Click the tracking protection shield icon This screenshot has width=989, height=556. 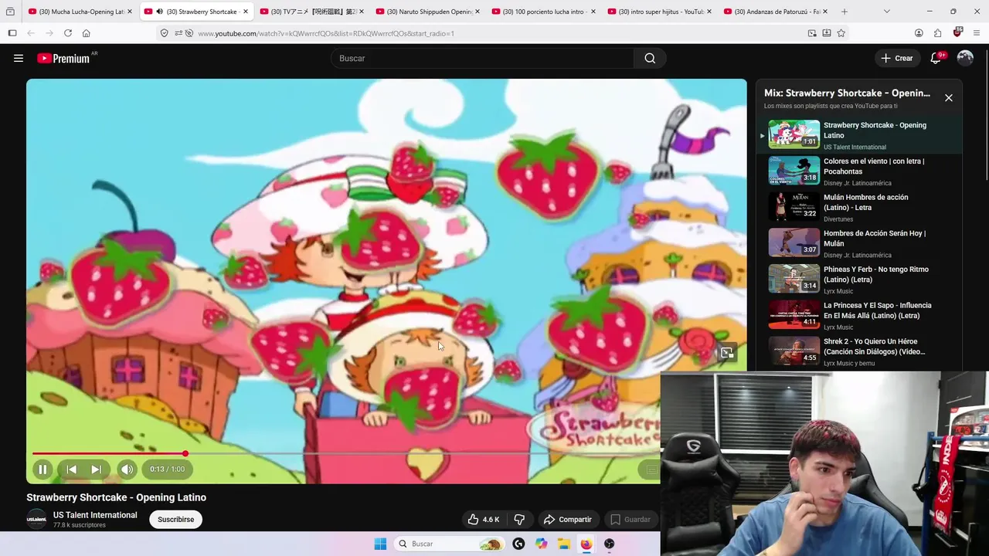[164, 33]
